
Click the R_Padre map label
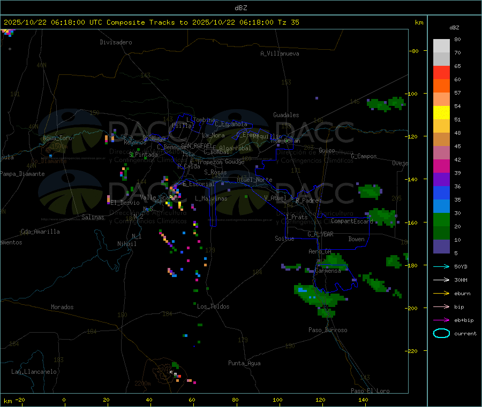[307, 201]
